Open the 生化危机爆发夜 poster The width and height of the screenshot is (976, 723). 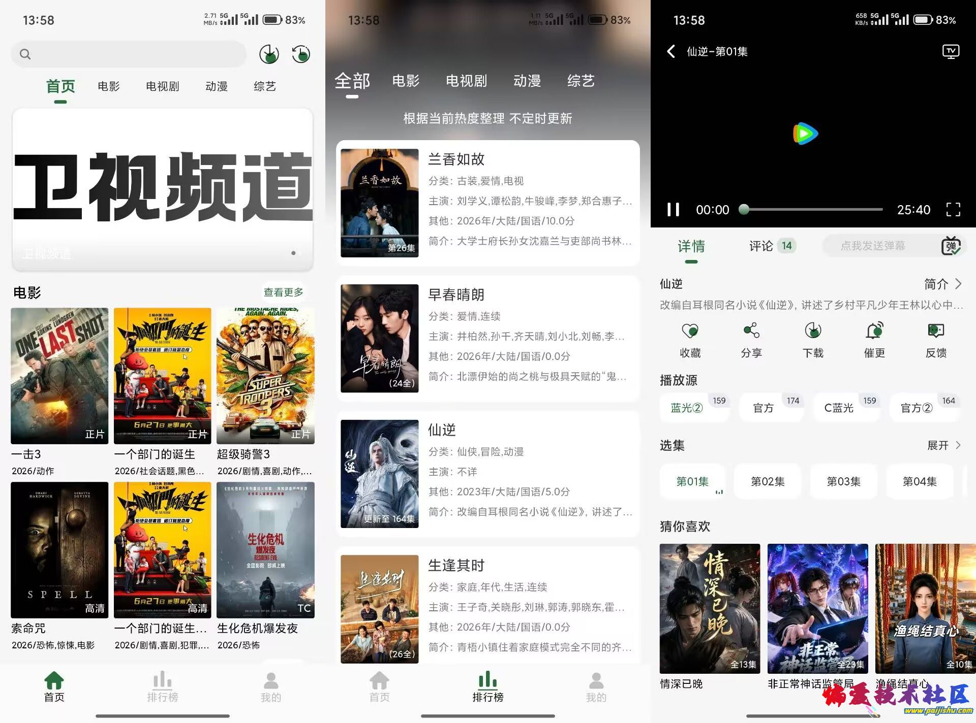tap(265, 550)
